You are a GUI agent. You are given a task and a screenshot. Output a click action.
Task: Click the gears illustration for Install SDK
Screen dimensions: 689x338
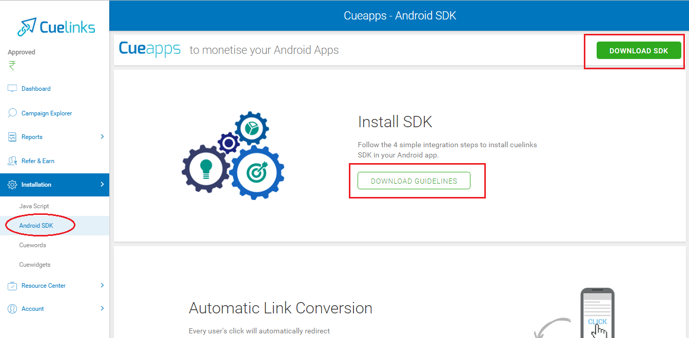click(233, 155)
